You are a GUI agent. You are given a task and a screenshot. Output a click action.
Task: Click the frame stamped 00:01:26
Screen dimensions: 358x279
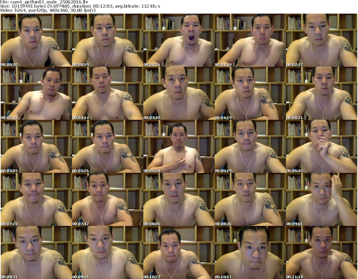pyautogui.click(x=179, y=40)
